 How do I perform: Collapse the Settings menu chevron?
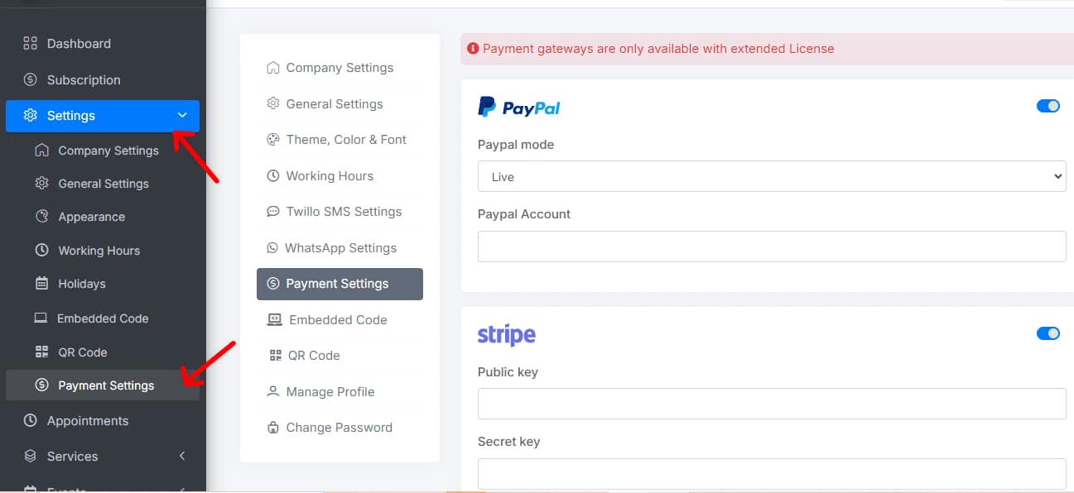coord(182,115)
